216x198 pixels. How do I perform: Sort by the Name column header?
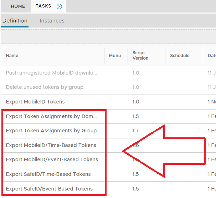[x=12, y=56]
